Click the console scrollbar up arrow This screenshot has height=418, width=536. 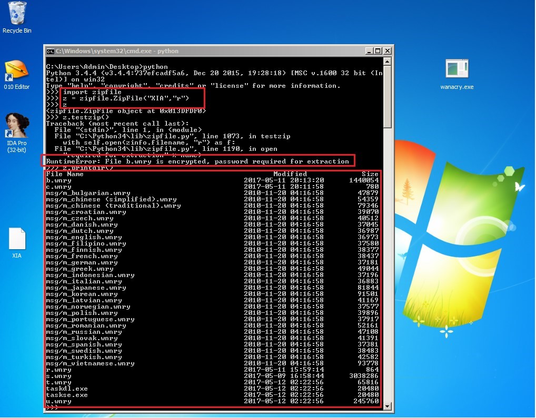coord(388,62)
